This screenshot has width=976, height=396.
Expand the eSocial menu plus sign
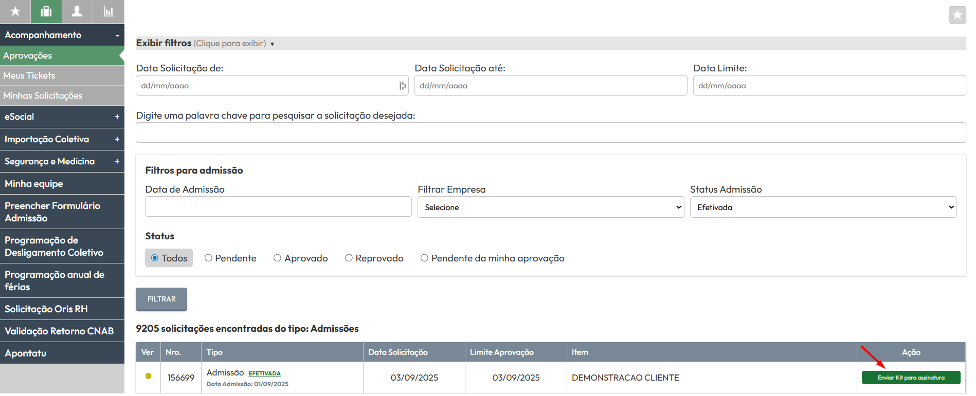117,117
